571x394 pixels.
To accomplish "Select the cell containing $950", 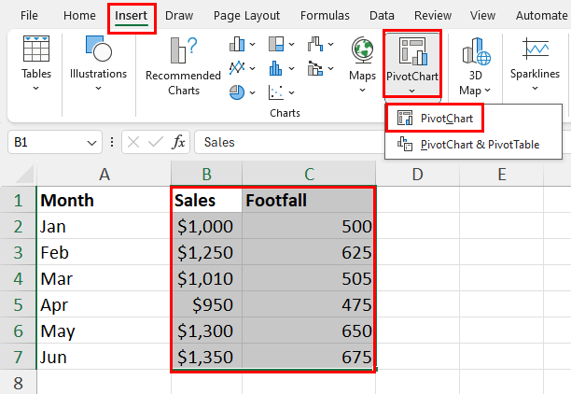I will (x=206, y=304).
